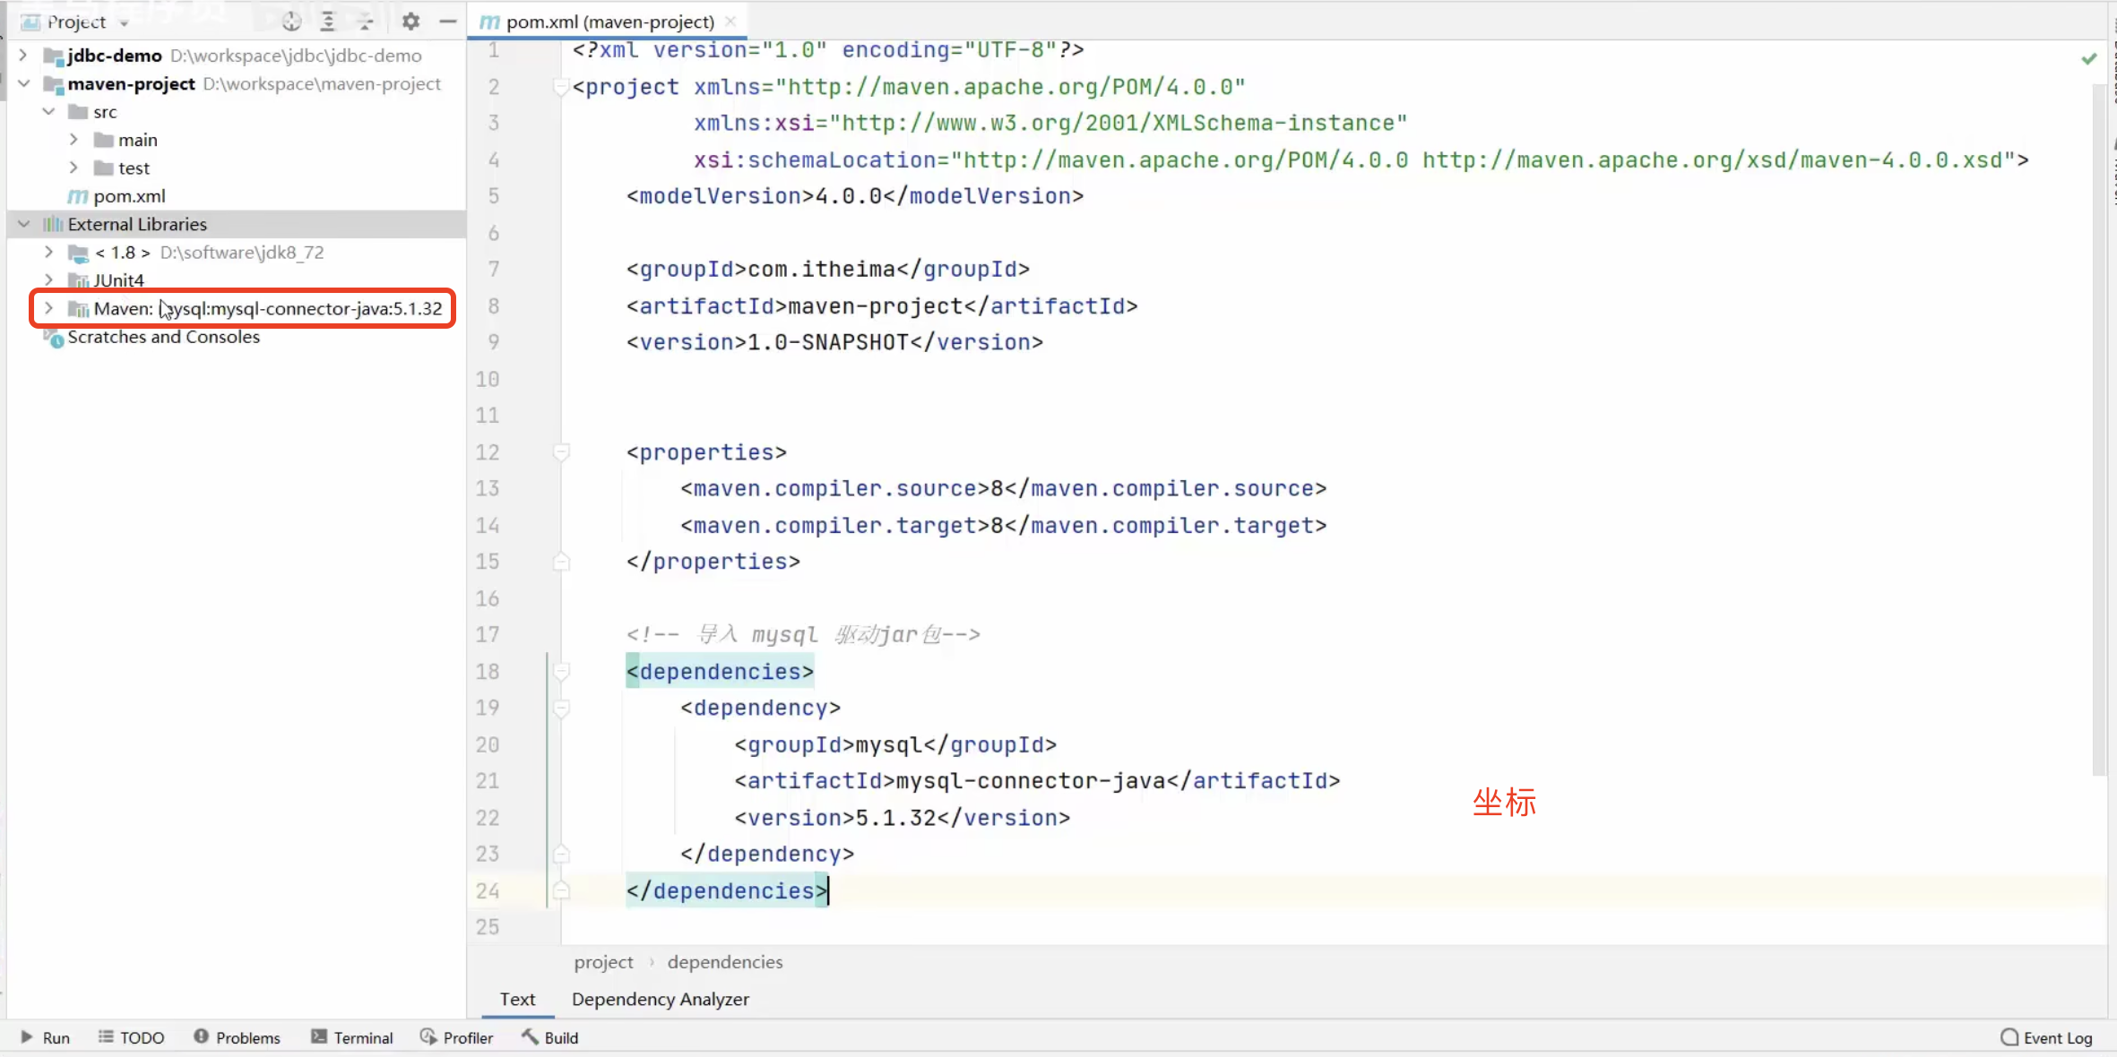Open the Build tool window
The height and width of the screenshot is (1057, 2117).
tap(550, 1037)
